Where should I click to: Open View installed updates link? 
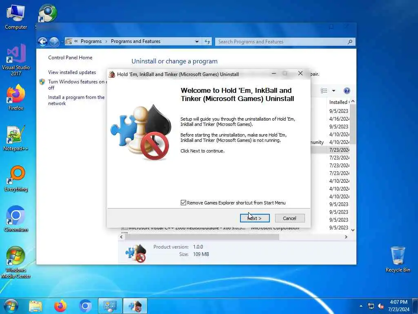point(72,72)
